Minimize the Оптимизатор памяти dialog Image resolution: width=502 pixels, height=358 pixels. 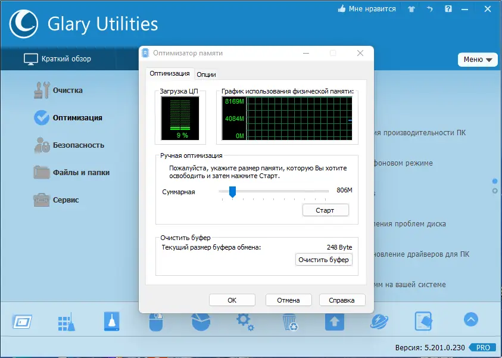tap(306, 53)
